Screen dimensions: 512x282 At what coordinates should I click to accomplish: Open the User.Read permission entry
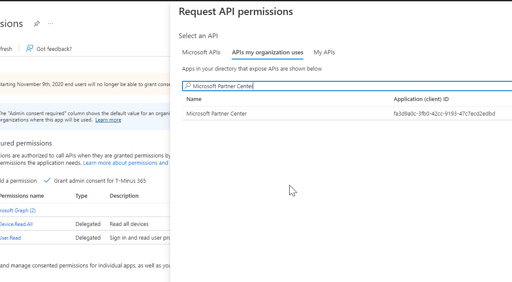[x=10, y=237]
